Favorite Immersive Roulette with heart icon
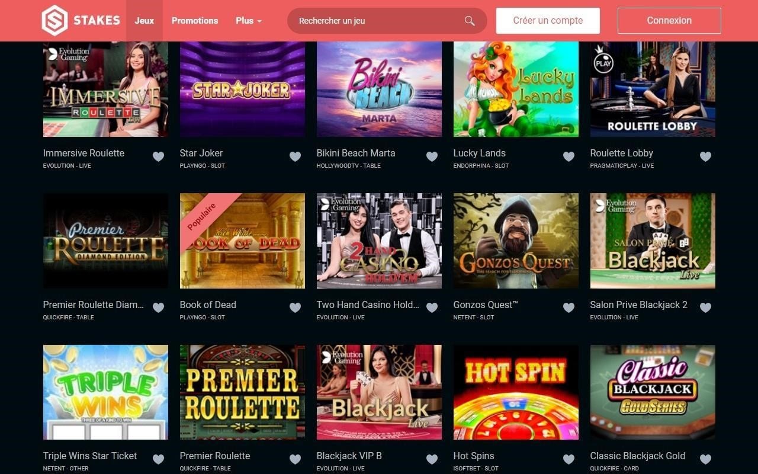Viewport: 758px width, 474px height. pos(158,156)
